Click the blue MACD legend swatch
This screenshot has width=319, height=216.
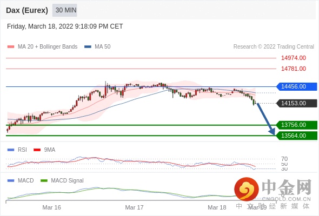pos(11,181)
